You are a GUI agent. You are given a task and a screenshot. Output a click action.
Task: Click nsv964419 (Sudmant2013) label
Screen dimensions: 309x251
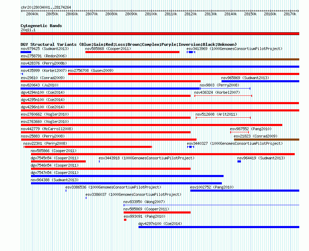261,158
